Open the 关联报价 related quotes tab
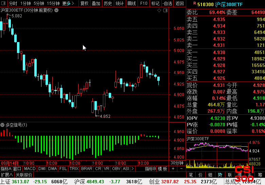Viewport: 265px width, 185px height. pos(24,175)
